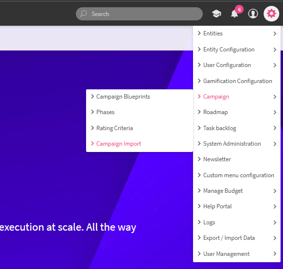Click into the Search field
This screenshot has width=283, height=269.
point(139,14)
